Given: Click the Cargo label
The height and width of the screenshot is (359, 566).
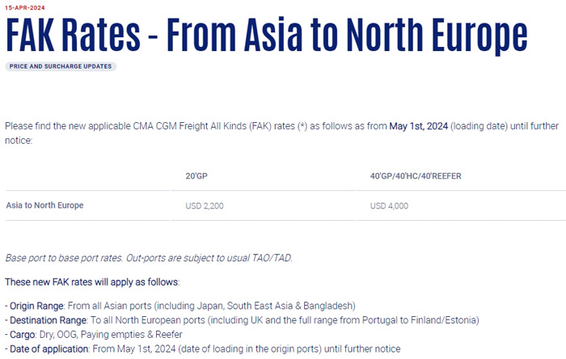Looking at the screenshot, I should click(x=23, y=335).
